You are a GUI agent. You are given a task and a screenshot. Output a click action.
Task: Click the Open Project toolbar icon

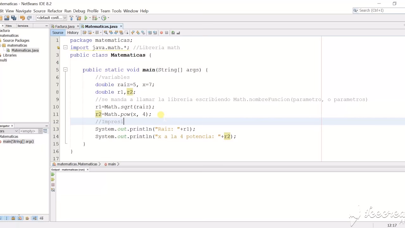coord(7,18)
